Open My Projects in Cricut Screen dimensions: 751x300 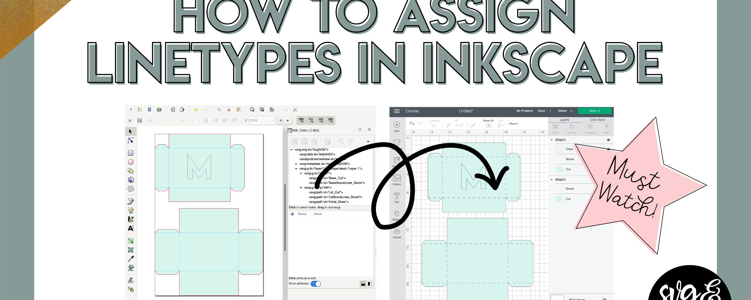pyautogui.click(x=524, y=111)
